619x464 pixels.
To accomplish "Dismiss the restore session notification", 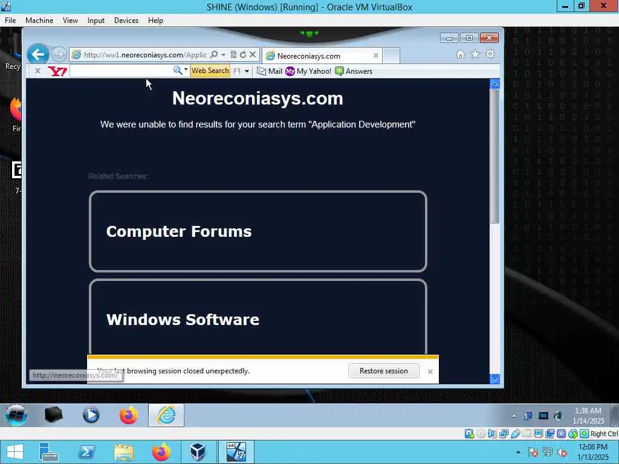I will pyautogui.click(x=430, y=372).
